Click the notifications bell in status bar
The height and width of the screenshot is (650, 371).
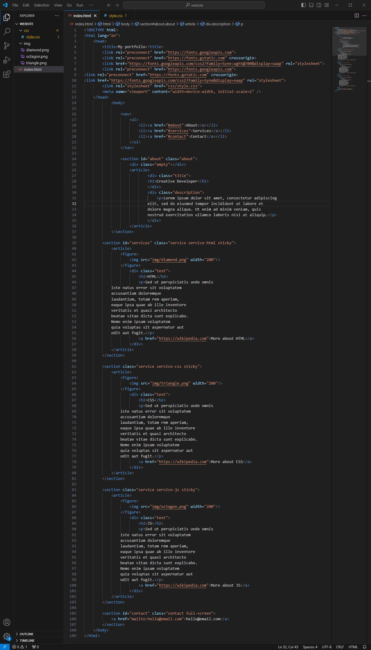click(365, 647)
